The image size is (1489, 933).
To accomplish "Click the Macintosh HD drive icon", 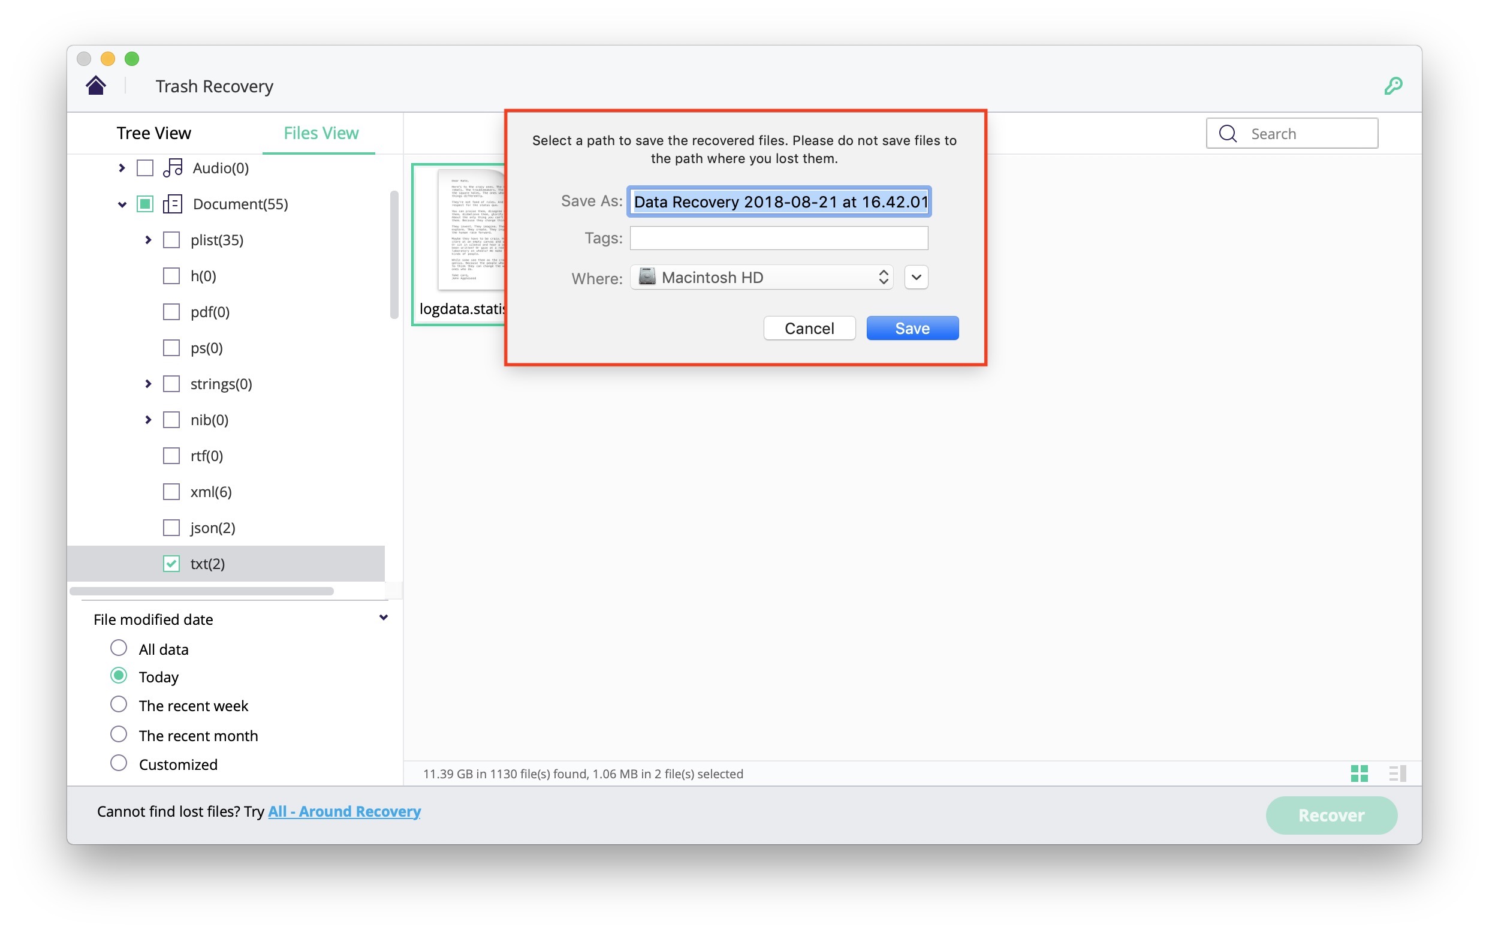I will (x=646, y=277).
